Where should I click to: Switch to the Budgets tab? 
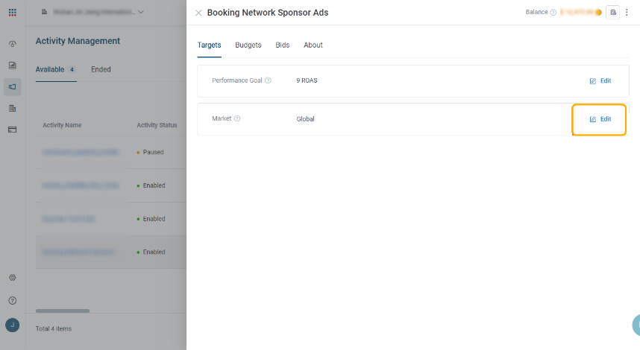click(x=248, y=45)
